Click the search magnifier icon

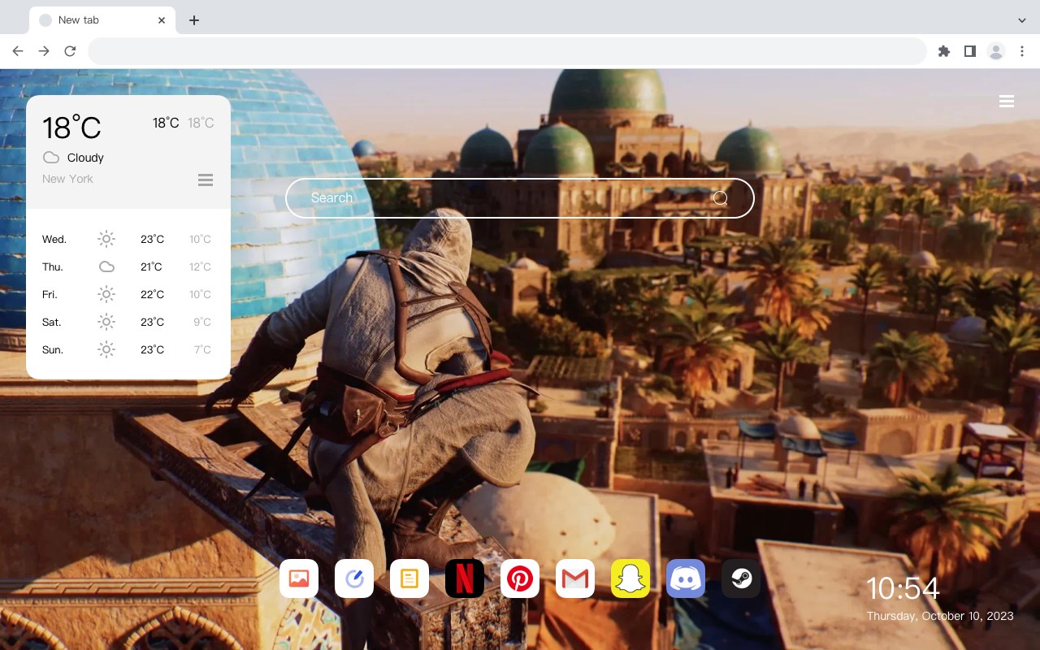click(721, 198)
